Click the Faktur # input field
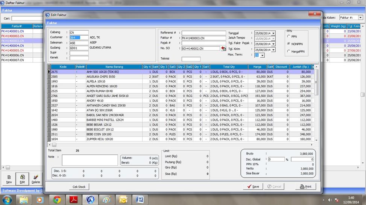The height and width of the screenshot is (205, 366). click(x=204, y=38)
